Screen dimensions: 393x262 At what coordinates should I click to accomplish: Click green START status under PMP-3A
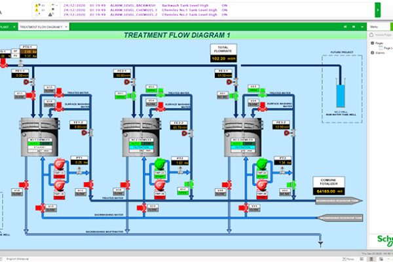pyautogui.click(x=262, y=176)
